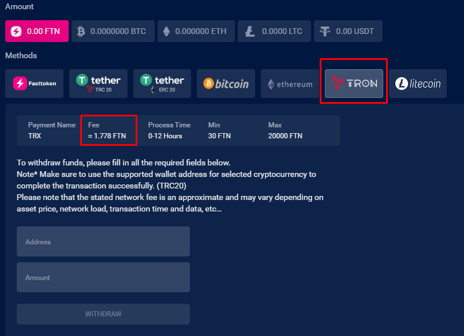Select the 0.0000000 BTC balance
Screen dimensions: 464x336
pos(113,31)
